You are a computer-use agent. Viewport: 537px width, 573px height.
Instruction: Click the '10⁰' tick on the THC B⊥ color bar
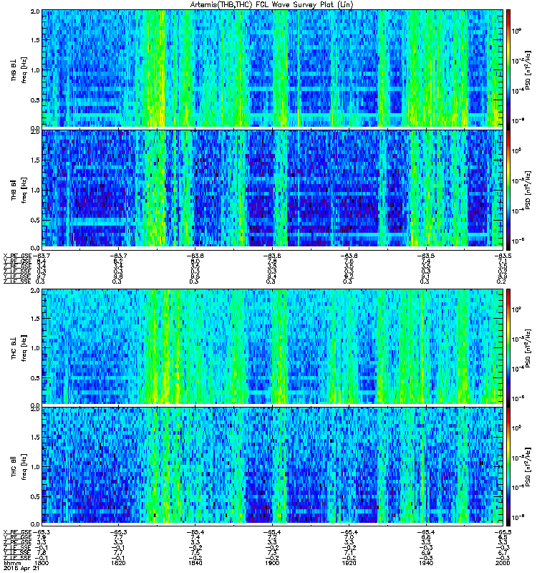point(516,309)
